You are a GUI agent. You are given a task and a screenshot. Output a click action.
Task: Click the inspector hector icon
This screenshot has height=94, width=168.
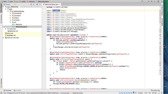click(x=162, y=93)
